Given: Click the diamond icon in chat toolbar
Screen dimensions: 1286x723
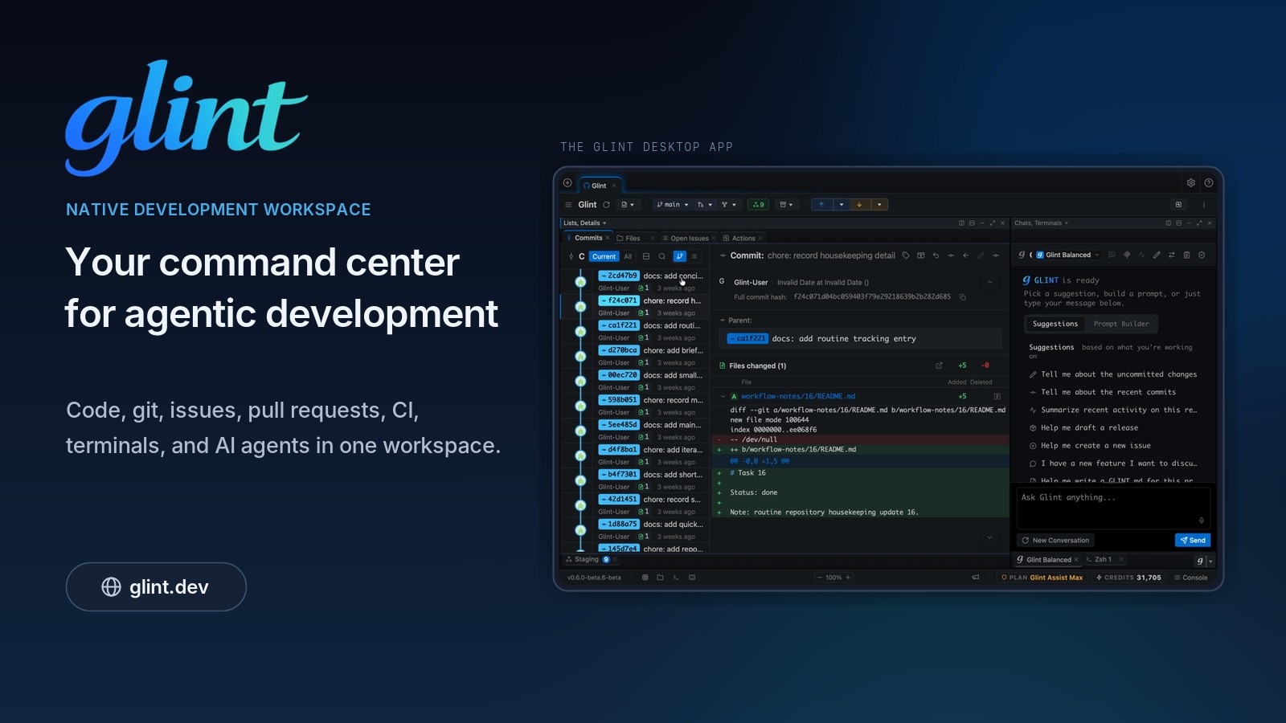Looking at the screenshot, I should pos(1127,255).
